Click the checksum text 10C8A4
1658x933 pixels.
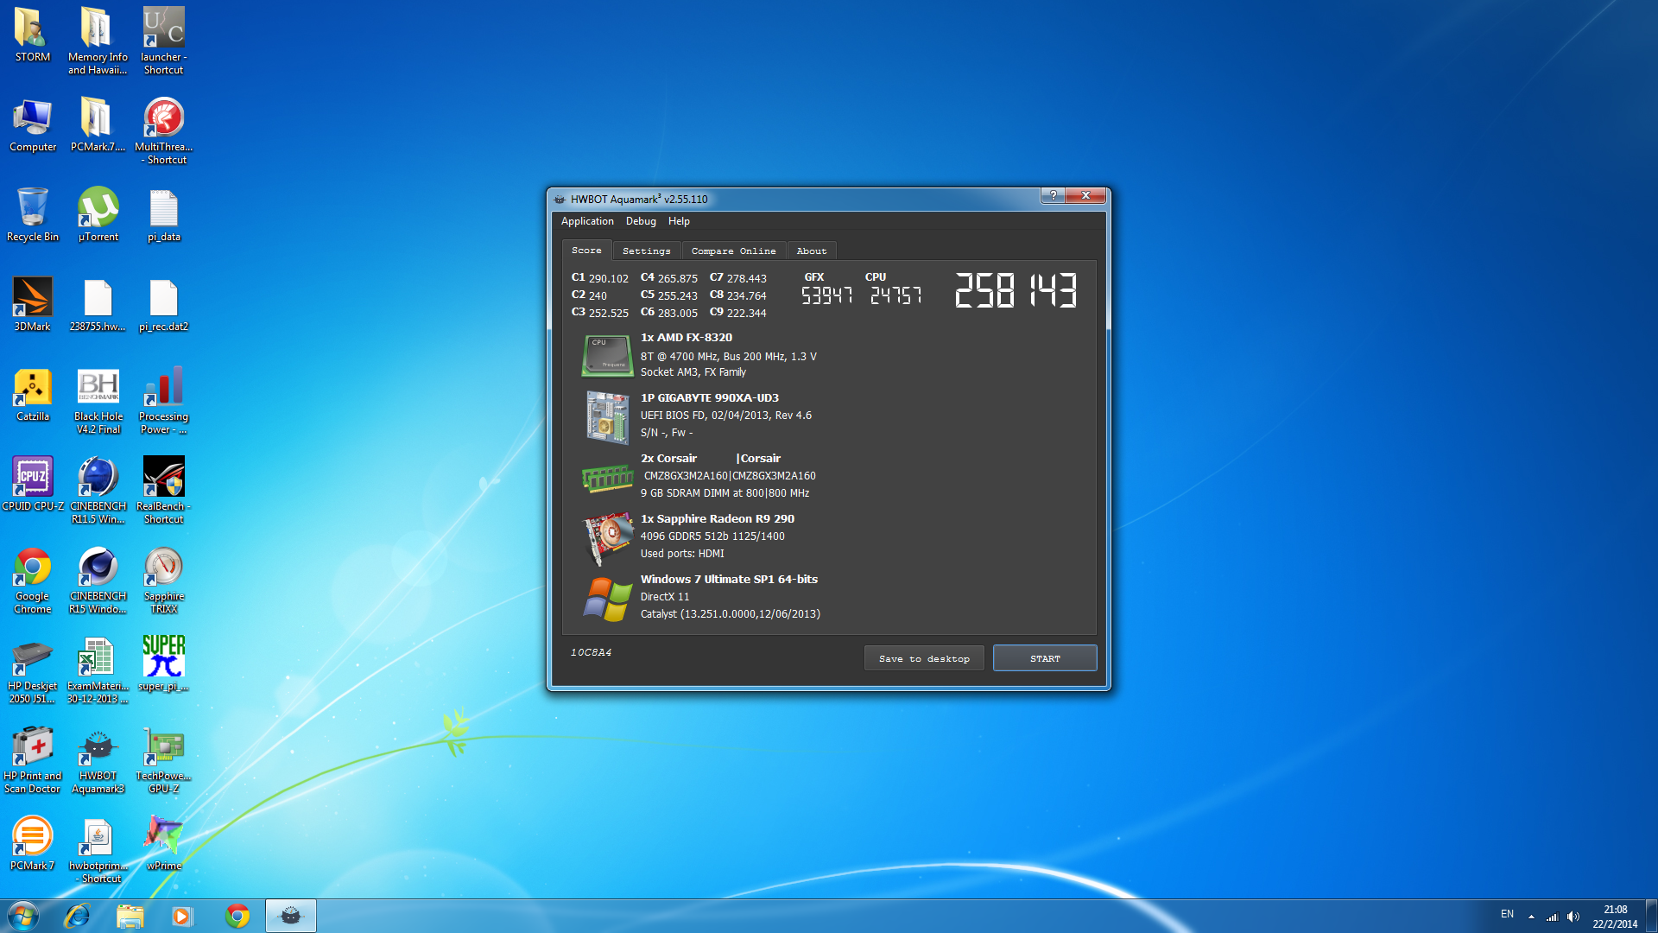[591, 652]
